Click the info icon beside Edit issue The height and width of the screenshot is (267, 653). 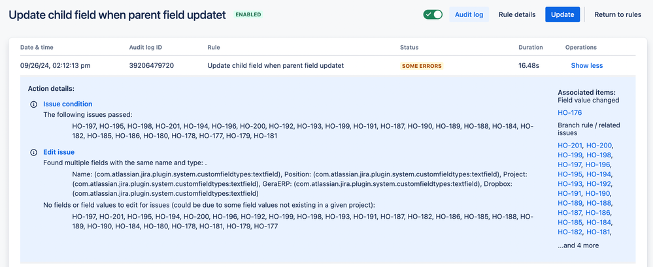pyautogui.click(x=34, y=153)
